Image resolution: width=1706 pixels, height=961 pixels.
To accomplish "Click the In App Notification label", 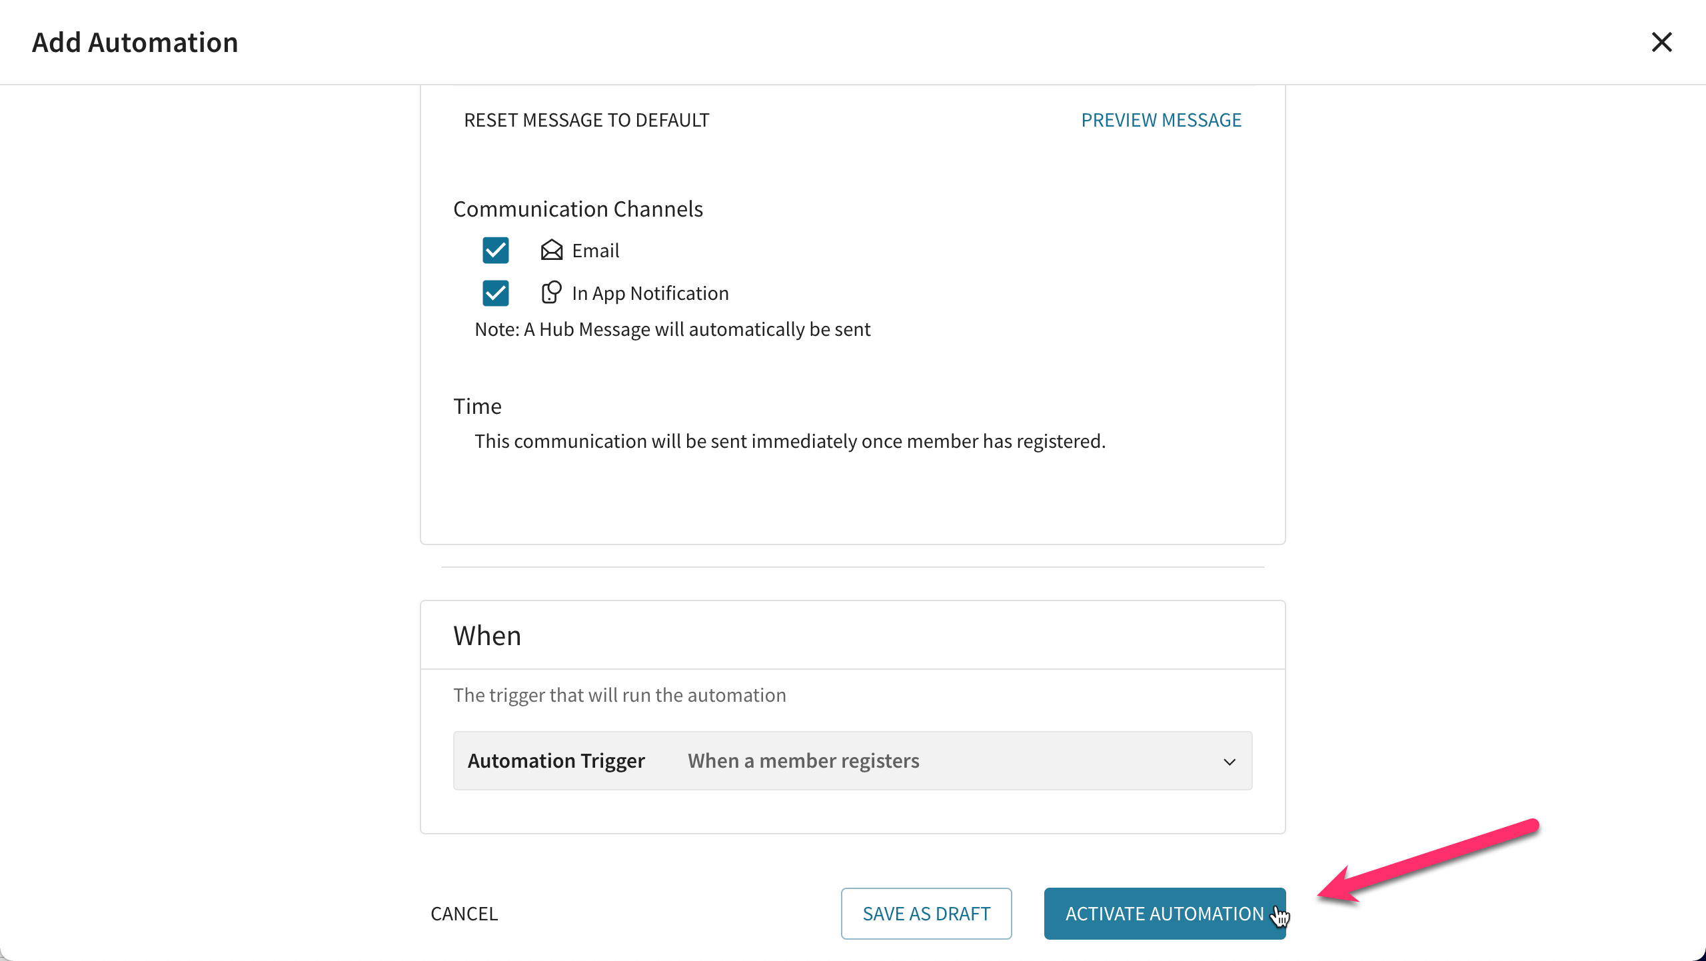I will point(650,293).
